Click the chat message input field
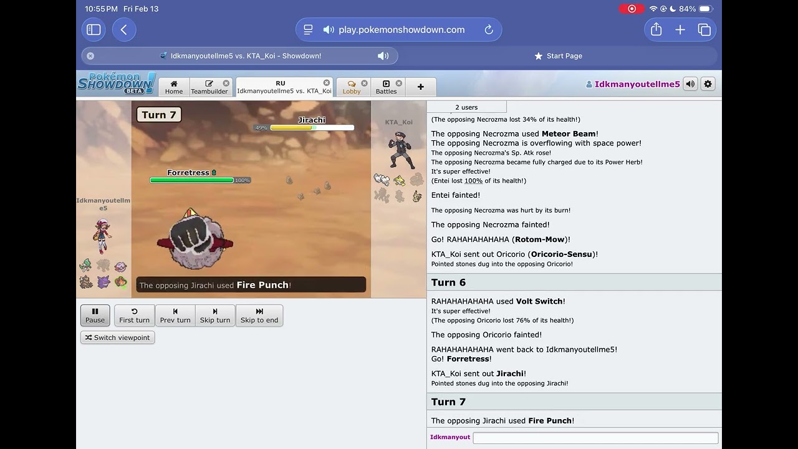The width and height of the screenshot is (798, 449). click(595, 438)
